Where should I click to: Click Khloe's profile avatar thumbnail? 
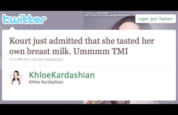point(16,78)
